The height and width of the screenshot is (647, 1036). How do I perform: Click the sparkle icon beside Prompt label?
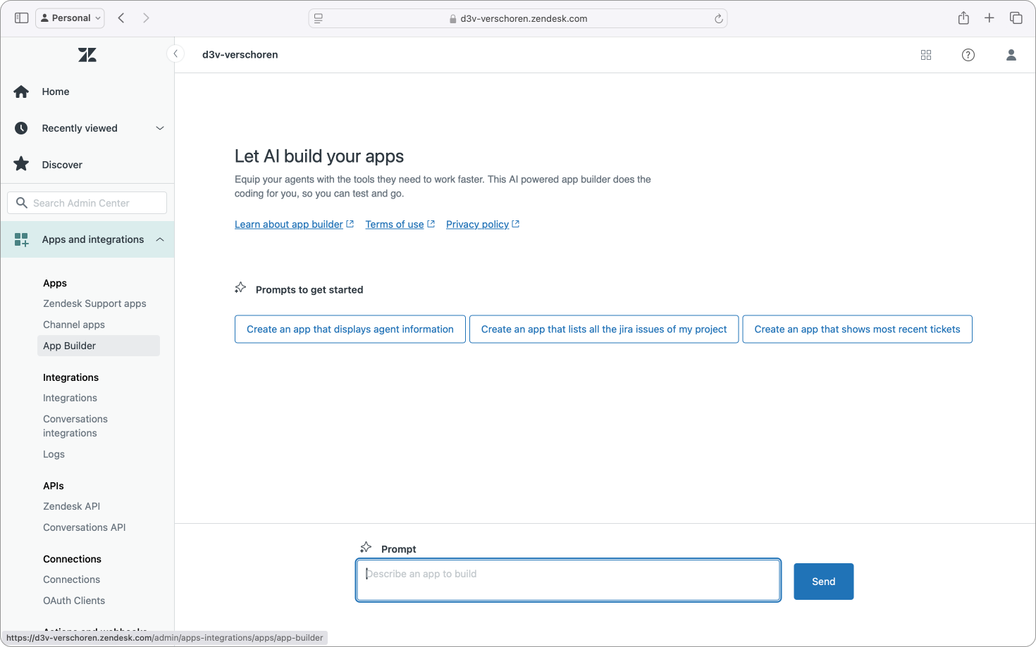coord(366,548)
